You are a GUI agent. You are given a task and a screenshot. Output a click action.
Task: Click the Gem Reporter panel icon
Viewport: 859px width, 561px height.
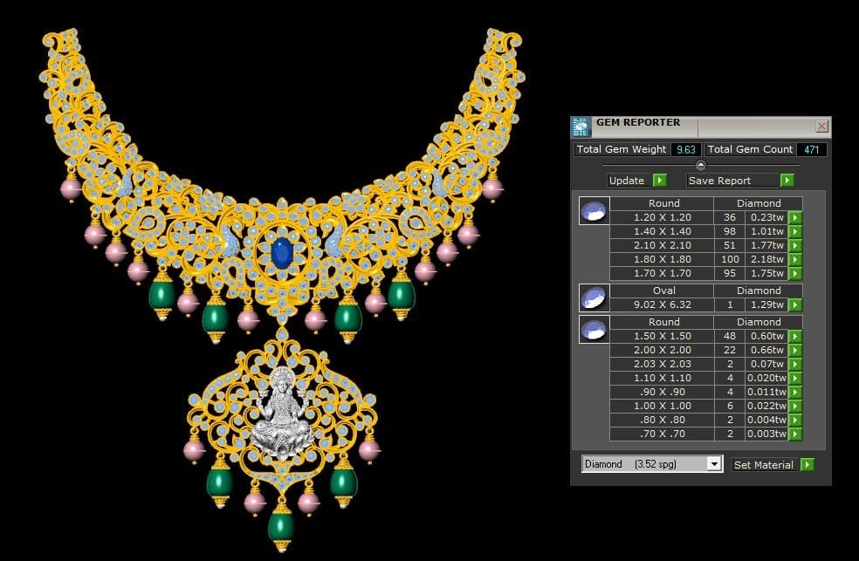(x=581, y=127)
